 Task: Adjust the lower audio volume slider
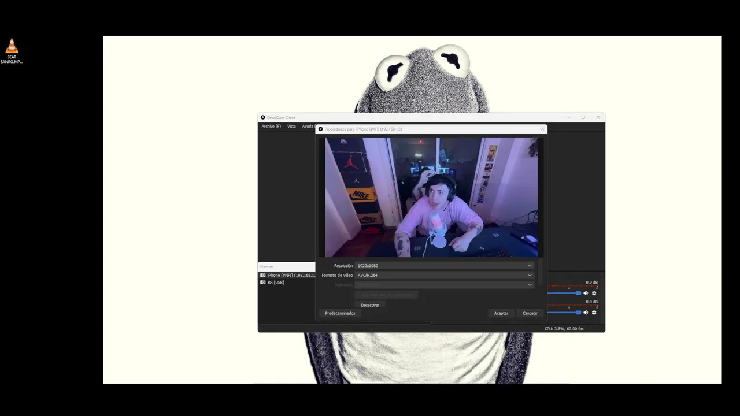(564, 313)
